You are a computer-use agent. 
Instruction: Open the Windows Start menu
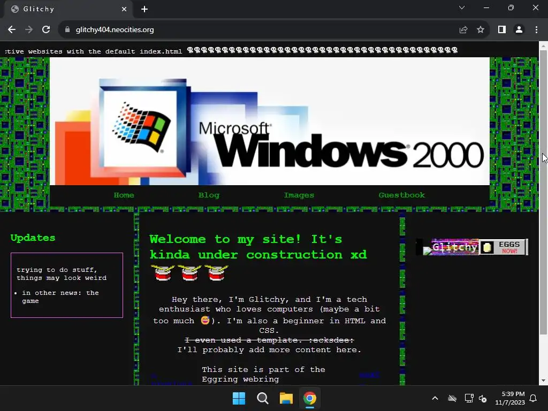239,398
